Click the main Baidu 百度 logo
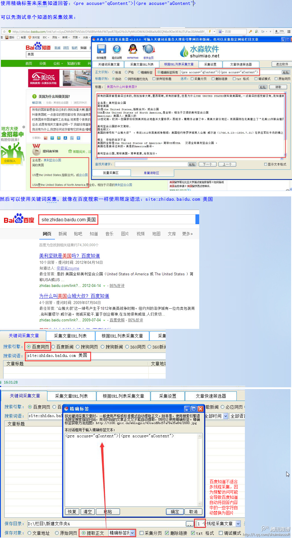This screenshot has width=292, height=538. [x=19, y=219]
